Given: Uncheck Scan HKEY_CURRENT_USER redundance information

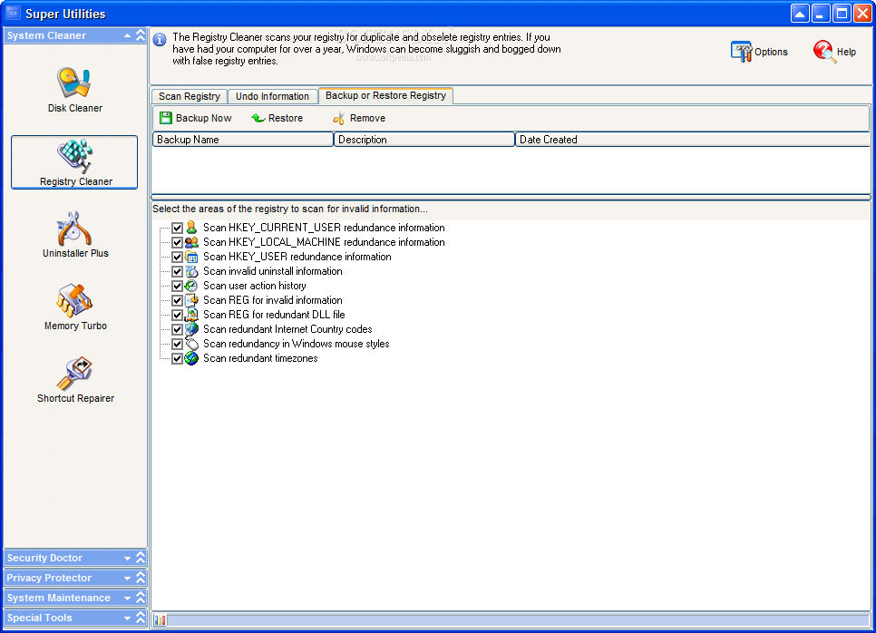Looking at the screenshot, I should (x=177, y=228).
